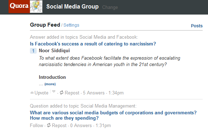208x131 pixels.
Task: Click the Quora logo
Action: (19, 6)
